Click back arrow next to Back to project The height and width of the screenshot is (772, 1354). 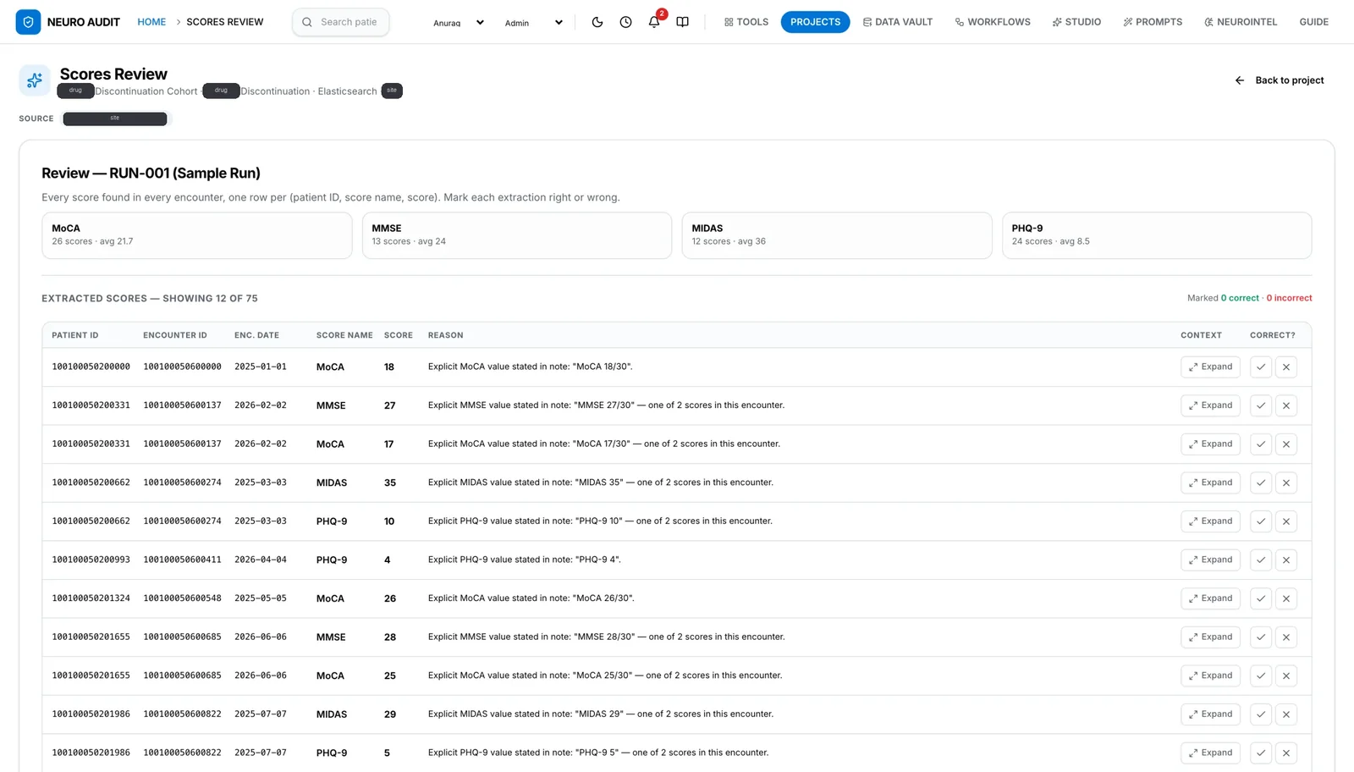[1240, 80]
